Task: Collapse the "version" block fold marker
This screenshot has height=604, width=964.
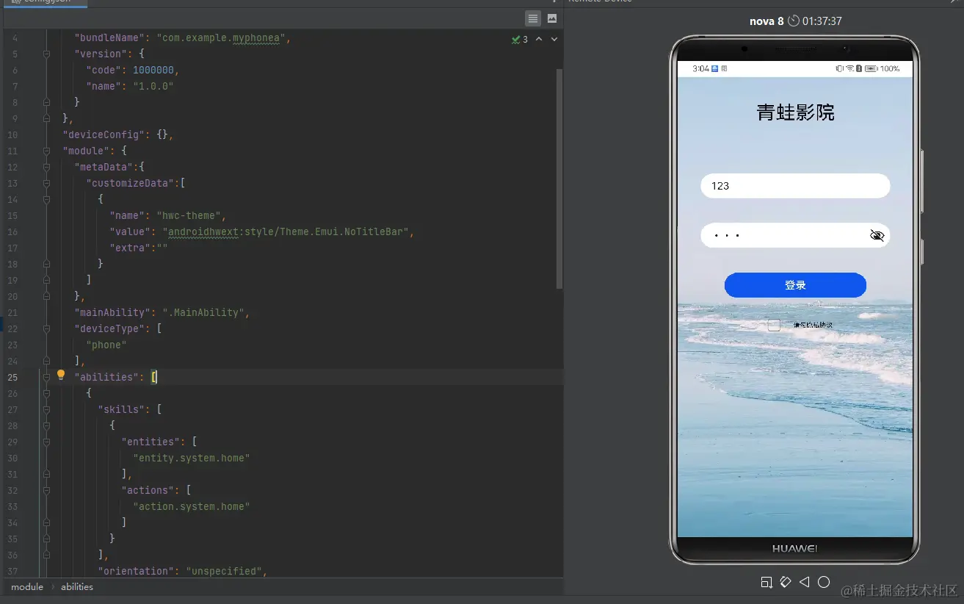Action: coord(46,54)
